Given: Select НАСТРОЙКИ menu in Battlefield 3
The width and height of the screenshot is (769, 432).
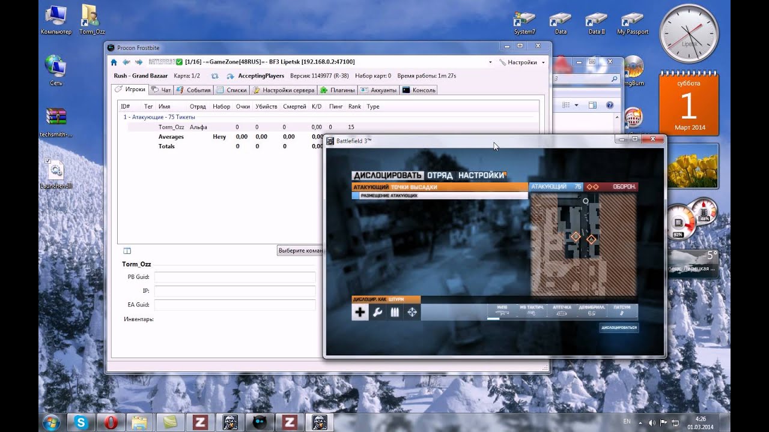Looking at the screenshot, I should point(481,175).
